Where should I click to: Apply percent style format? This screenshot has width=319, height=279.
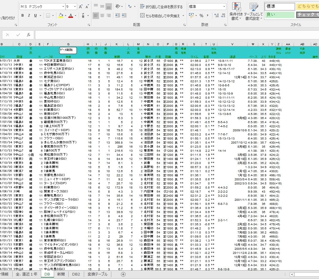point(201,15)
